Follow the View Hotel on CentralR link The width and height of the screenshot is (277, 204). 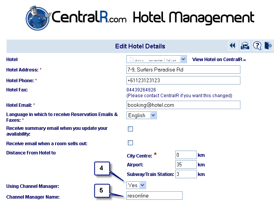tap(219, 60)
